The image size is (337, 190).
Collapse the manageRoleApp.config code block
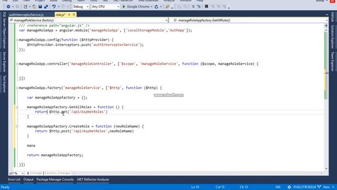[17, 40]
